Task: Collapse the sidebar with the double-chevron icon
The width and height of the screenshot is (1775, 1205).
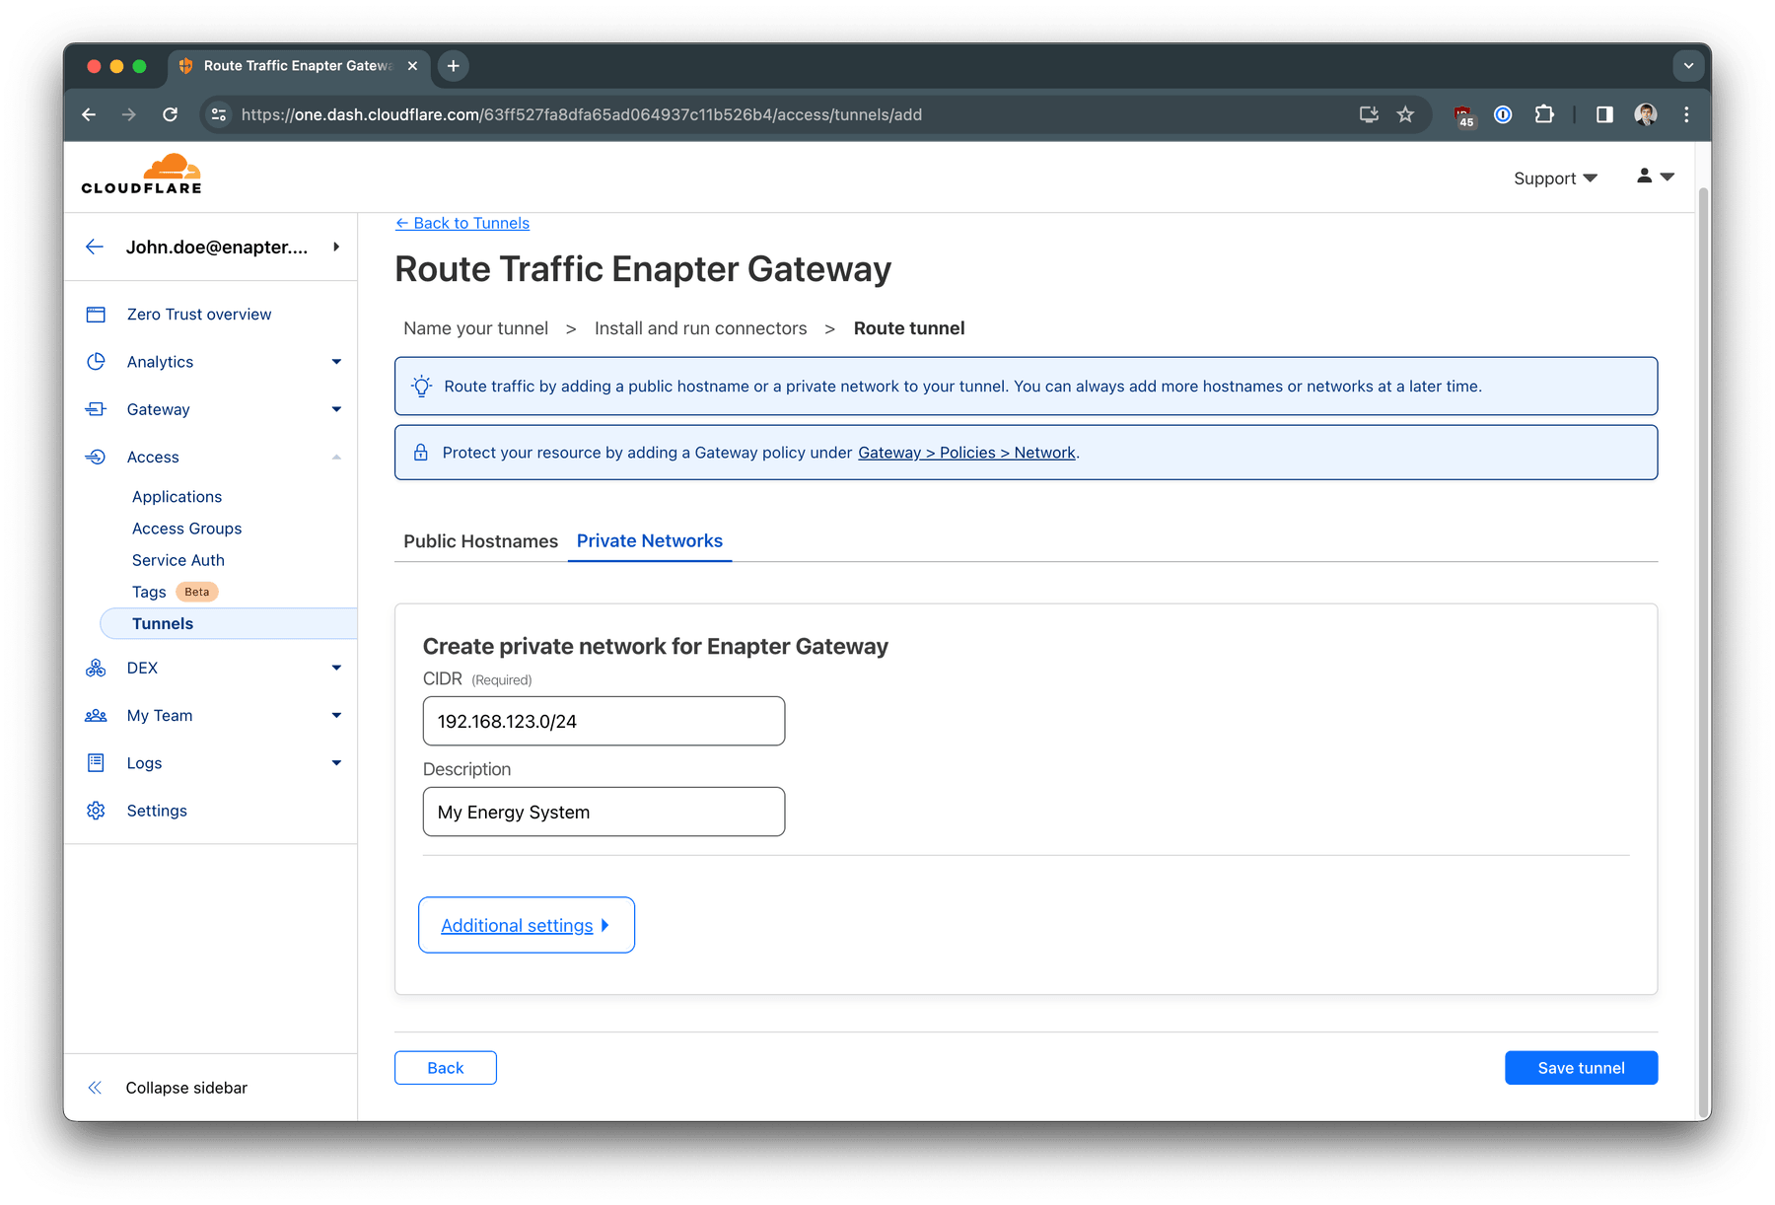Action: coord(95,1087)
